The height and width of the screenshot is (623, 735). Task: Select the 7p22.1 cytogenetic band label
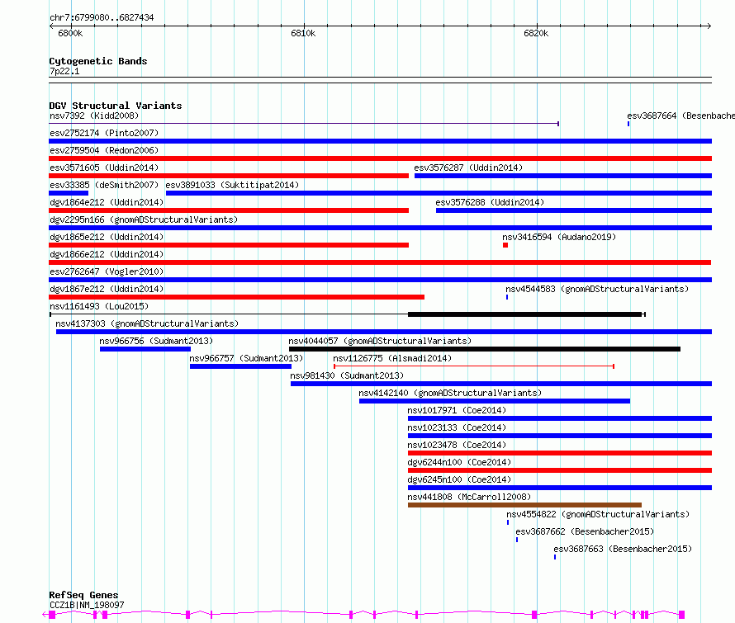coord(64,71)
